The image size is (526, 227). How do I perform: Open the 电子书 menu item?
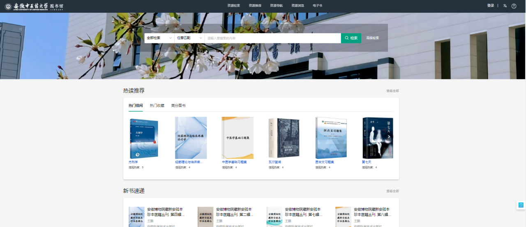(317, 6)
